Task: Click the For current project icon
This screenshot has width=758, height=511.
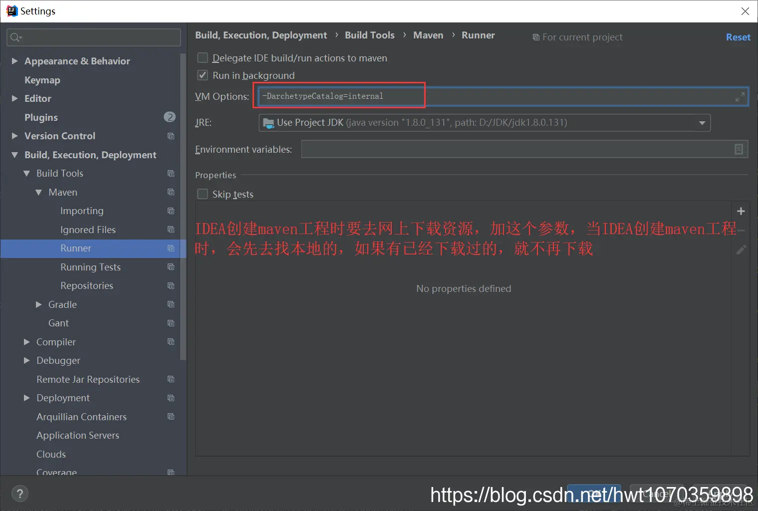Action: 536,37
